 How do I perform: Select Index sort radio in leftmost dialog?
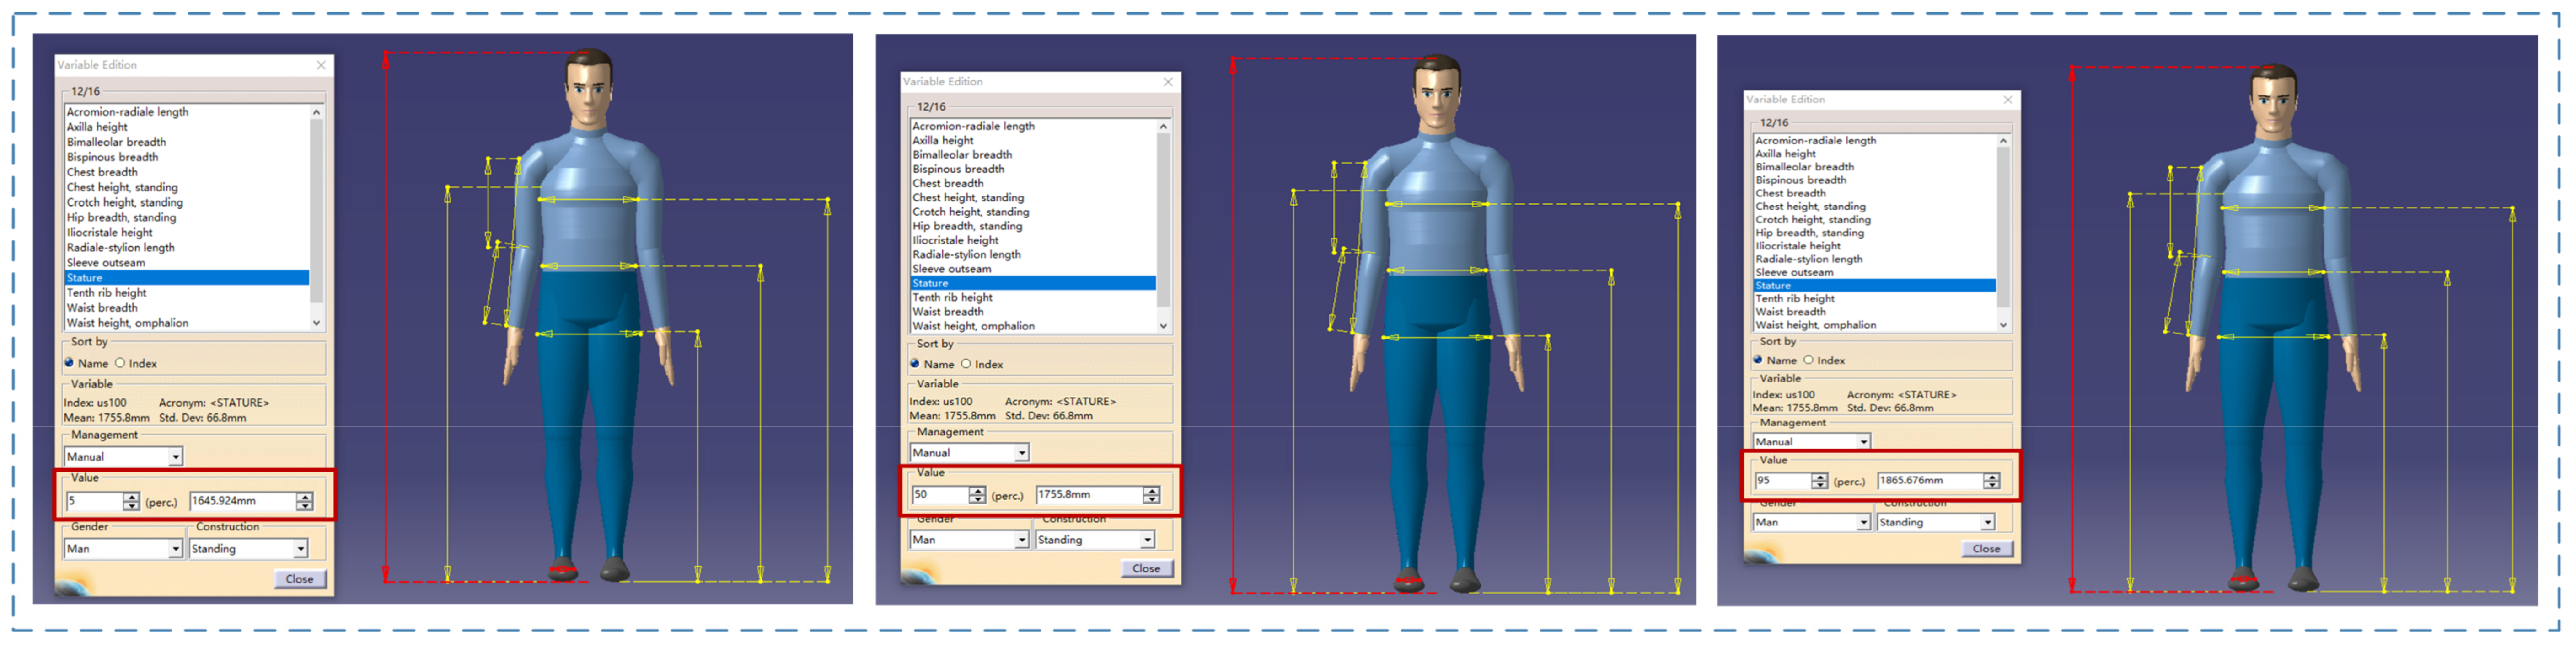(120, 363)
